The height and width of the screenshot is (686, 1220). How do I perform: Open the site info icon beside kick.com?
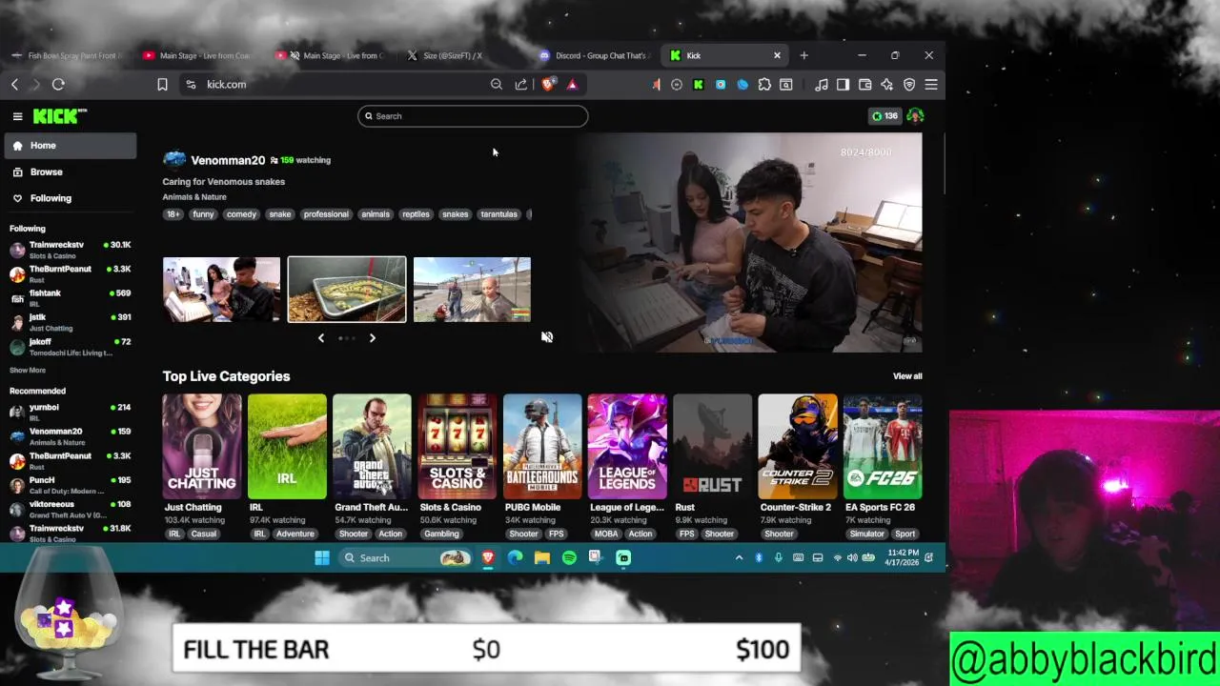tap(191, 85)
